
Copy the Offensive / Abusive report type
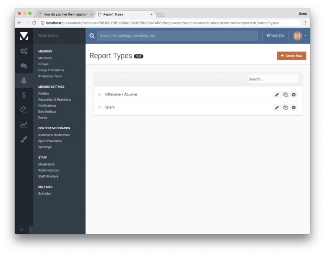pos(285,95)
